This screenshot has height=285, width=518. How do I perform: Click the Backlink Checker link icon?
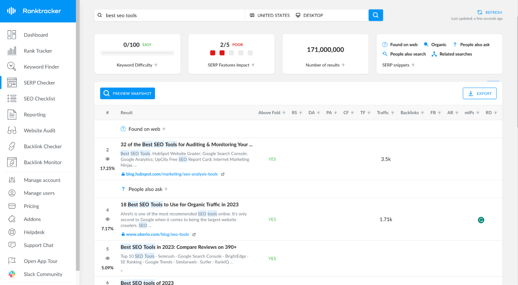pyautogui.click(x=12, y=146)
